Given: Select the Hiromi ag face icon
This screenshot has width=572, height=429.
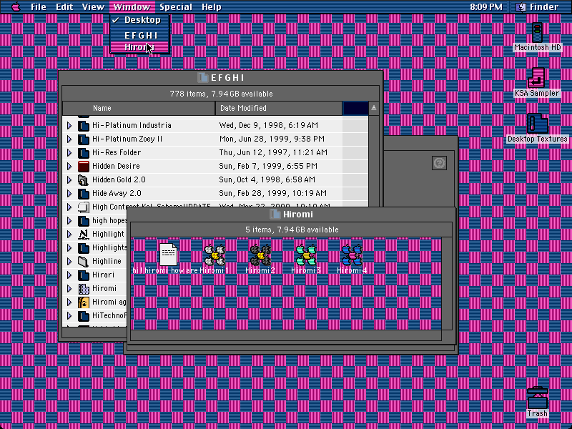Looking at the screenshot, I should pos(84,302).
